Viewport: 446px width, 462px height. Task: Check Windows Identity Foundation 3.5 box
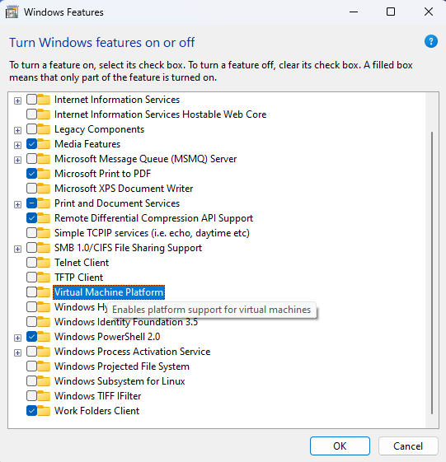coord(31,322)
